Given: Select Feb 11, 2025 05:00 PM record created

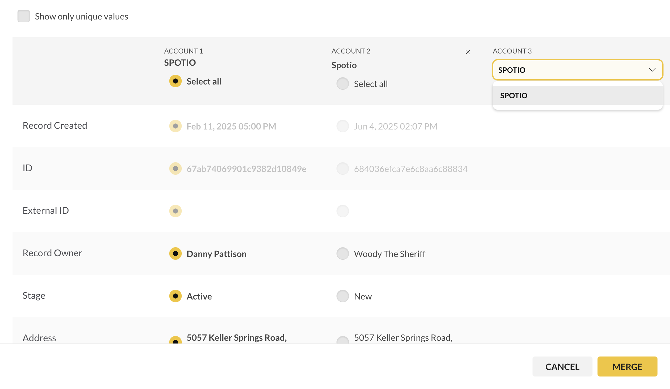Looking at the screenshot, I should (x=175, y=126).
